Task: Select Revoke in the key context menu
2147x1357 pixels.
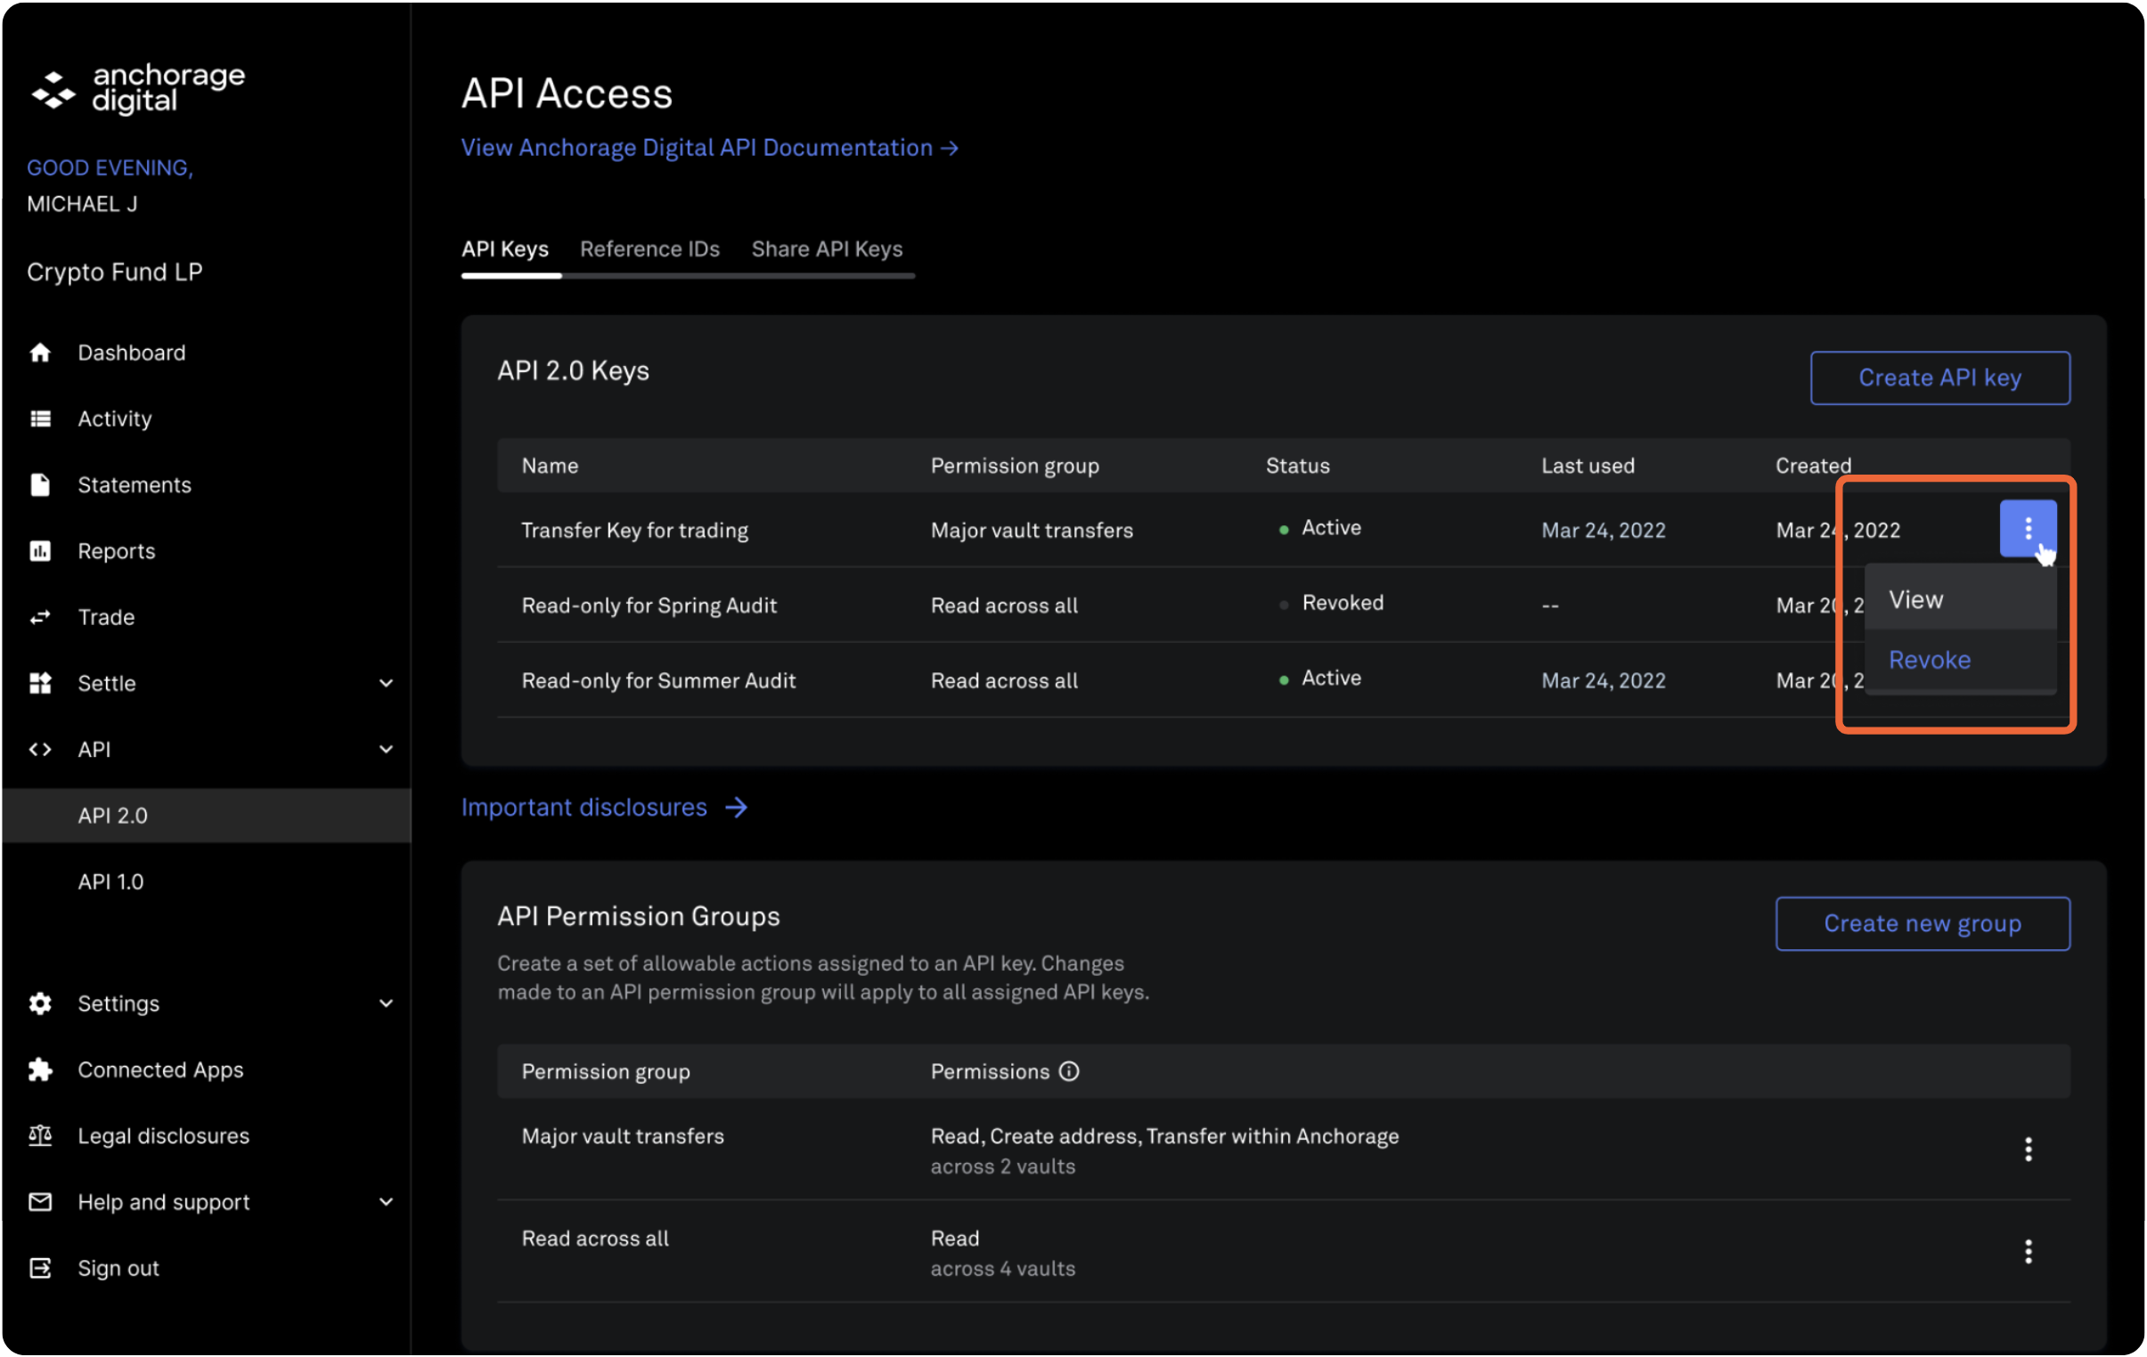Action: coord(1930,660)
